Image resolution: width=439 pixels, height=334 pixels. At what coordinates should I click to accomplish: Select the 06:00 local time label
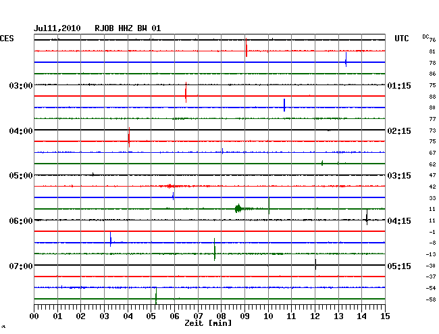21,221
